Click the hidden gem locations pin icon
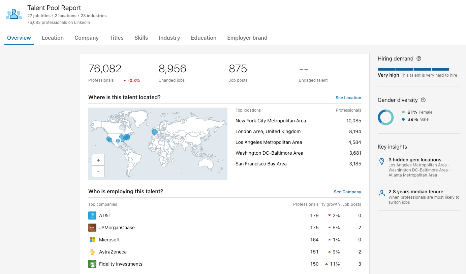Screen dimensions: 466x274 click(x=382, y=162)
